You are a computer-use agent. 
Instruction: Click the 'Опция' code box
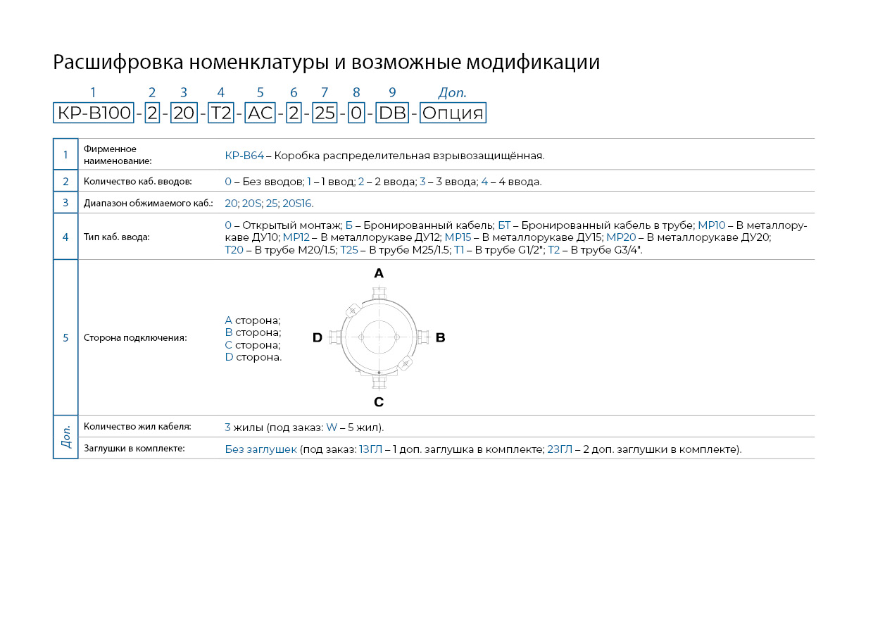pos(453,113)
